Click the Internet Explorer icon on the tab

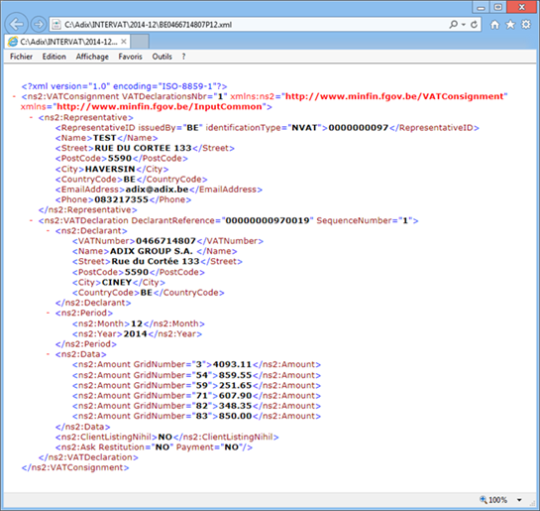tap(13, 42)
